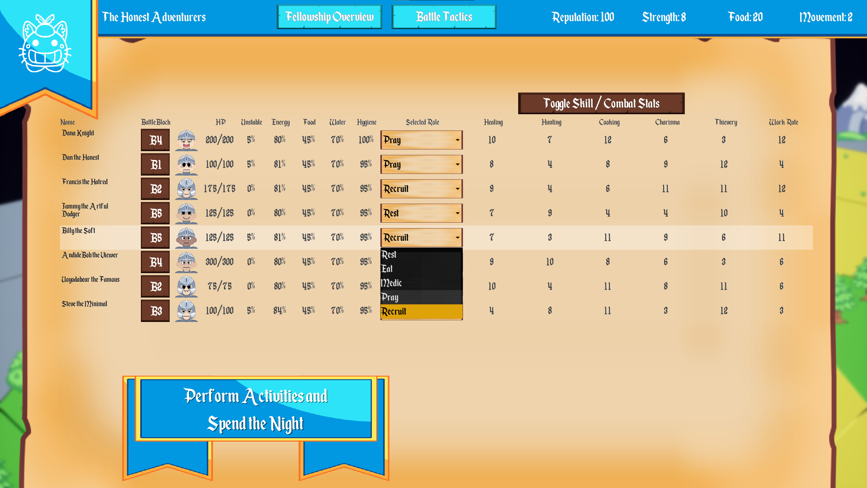Toggle Skill / Combat Stats display
867x488 pixels.
602,104
